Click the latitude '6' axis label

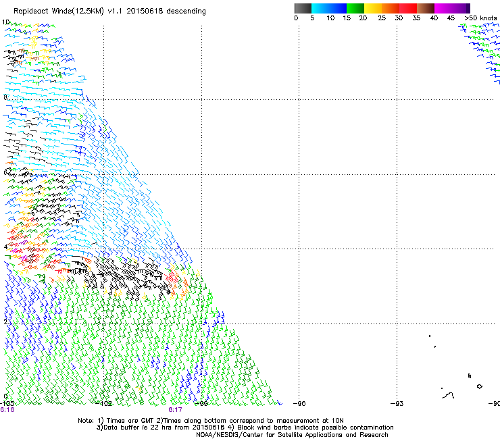click(x=5, y=172)
